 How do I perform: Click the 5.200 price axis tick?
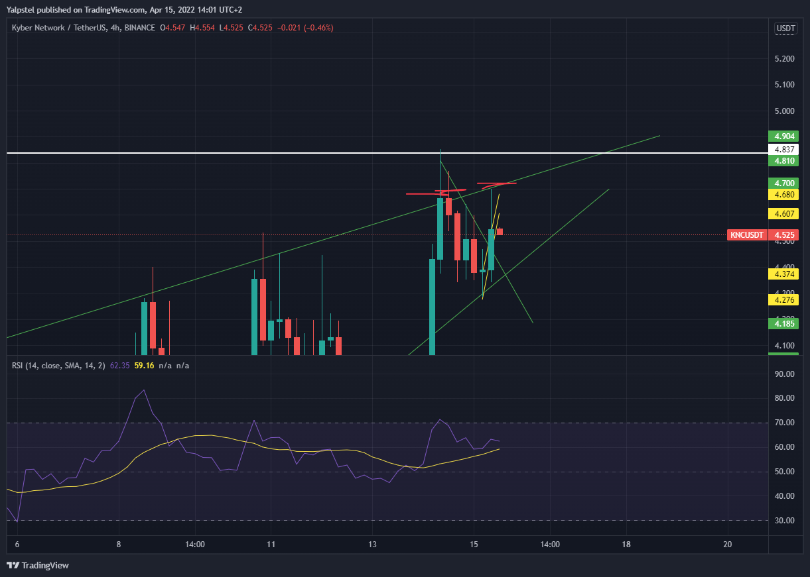click(x=784, y=59)
